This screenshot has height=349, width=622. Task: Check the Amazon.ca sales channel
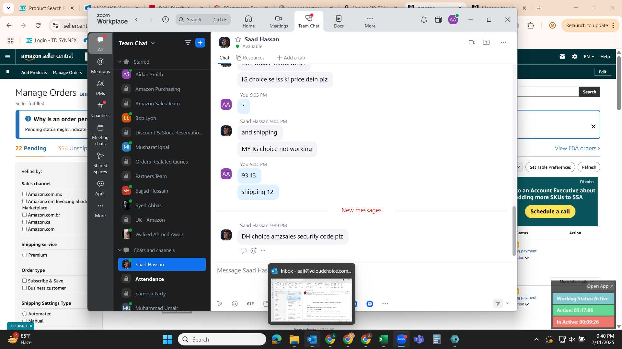(24, 222)
